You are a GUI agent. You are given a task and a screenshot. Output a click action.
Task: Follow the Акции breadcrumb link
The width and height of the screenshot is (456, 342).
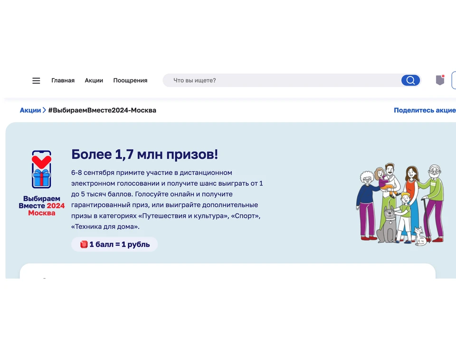(x=30, y=110)
